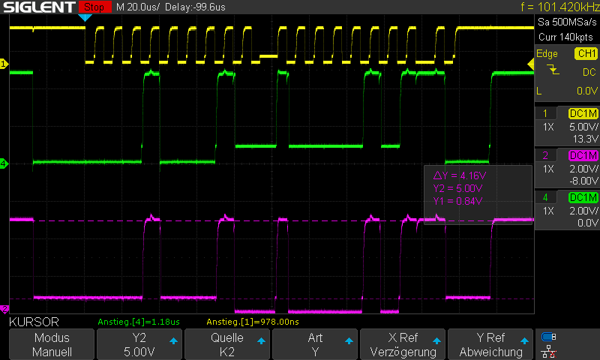Open the Quelle K2 source selector
Viewport: 600px width, 360px height.
point(227,344)
